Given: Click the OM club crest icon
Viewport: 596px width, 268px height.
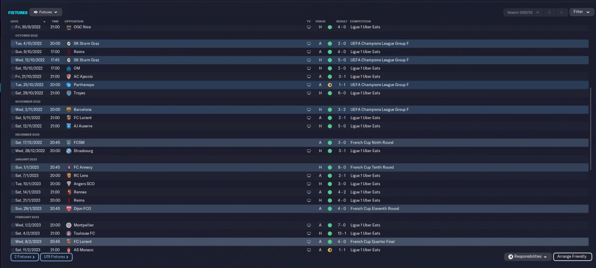Looking at the screenshot, I should (69, 68).
